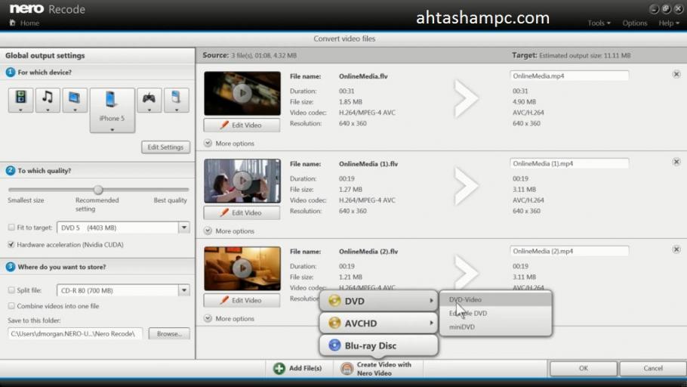Viewport: 687px width, 387px height.
Task: Click the Create Video with Nero Video icon
Action: 347,369
